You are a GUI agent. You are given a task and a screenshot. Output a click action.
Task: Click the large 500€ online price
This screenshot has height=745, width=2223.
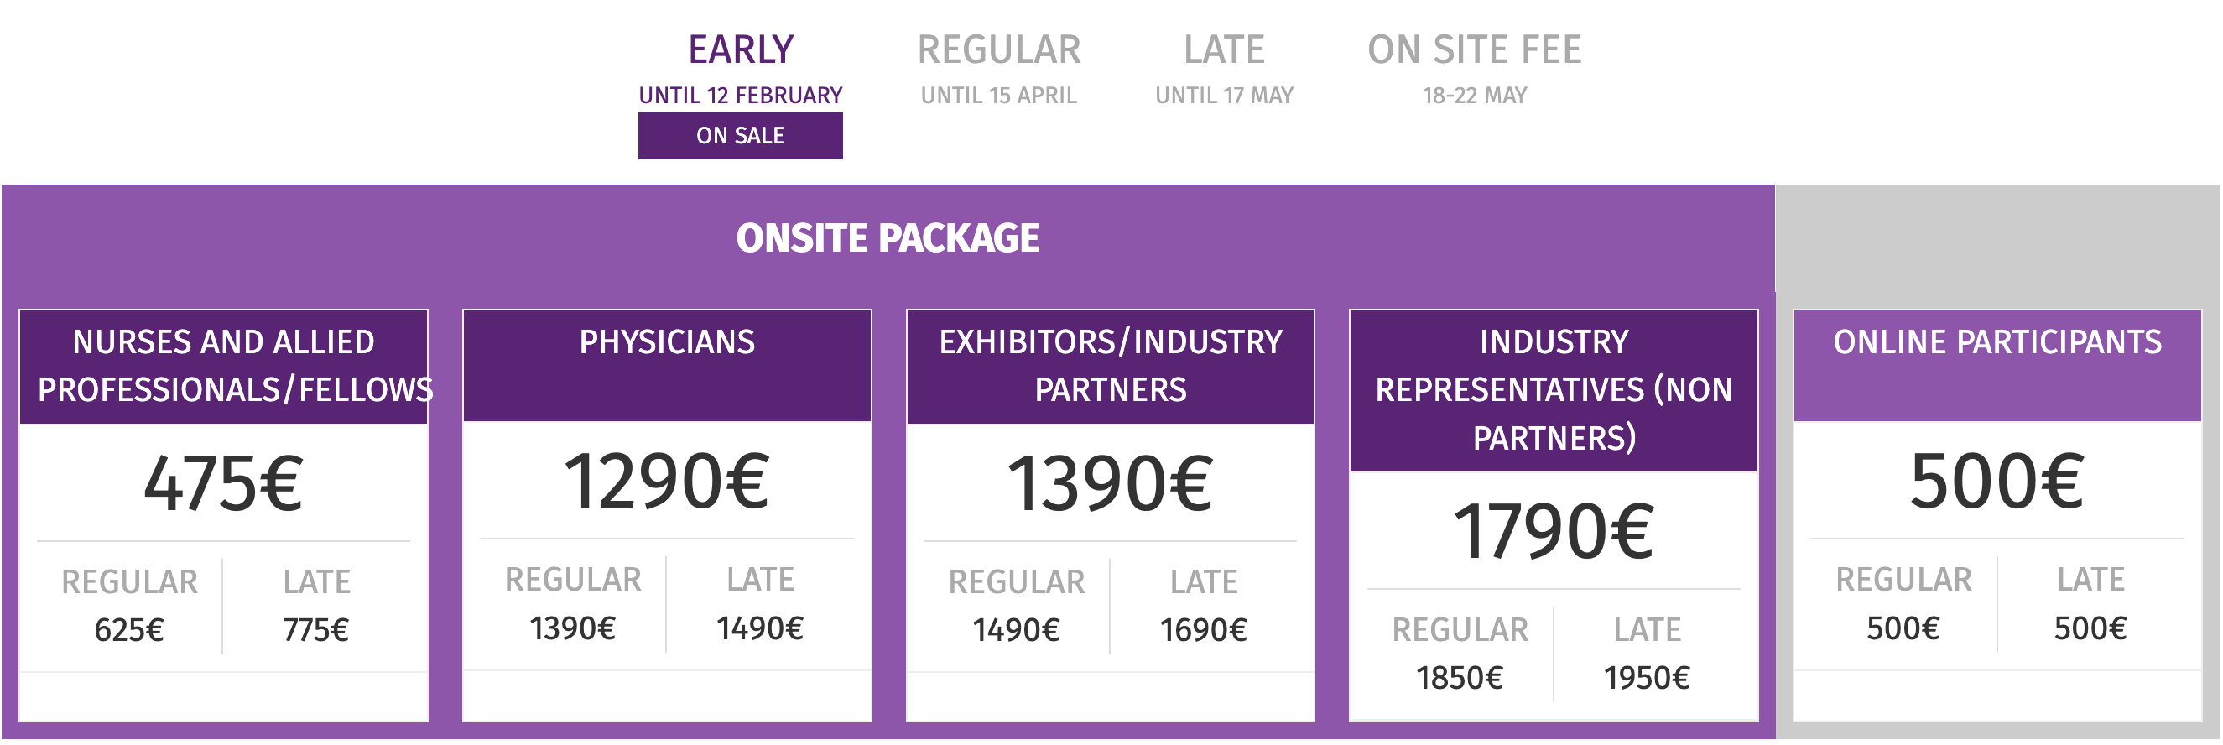click(x=1997, y=482)
